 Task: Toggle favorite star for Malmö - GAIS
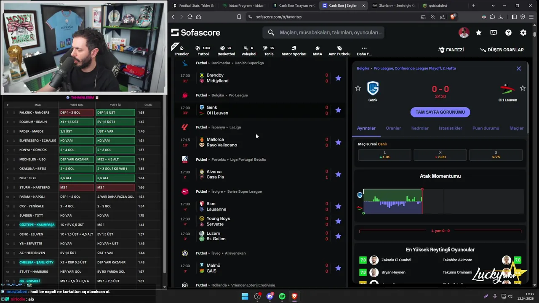coord(338,268)
